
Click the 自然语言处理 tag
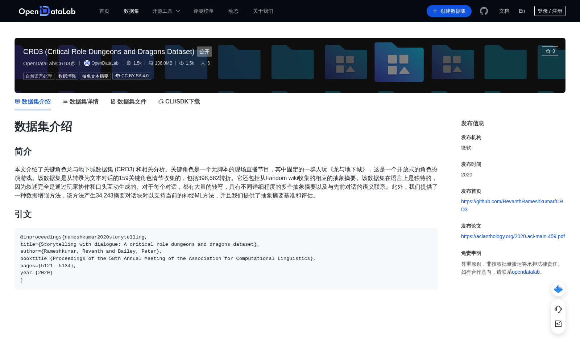coord(39,76)
